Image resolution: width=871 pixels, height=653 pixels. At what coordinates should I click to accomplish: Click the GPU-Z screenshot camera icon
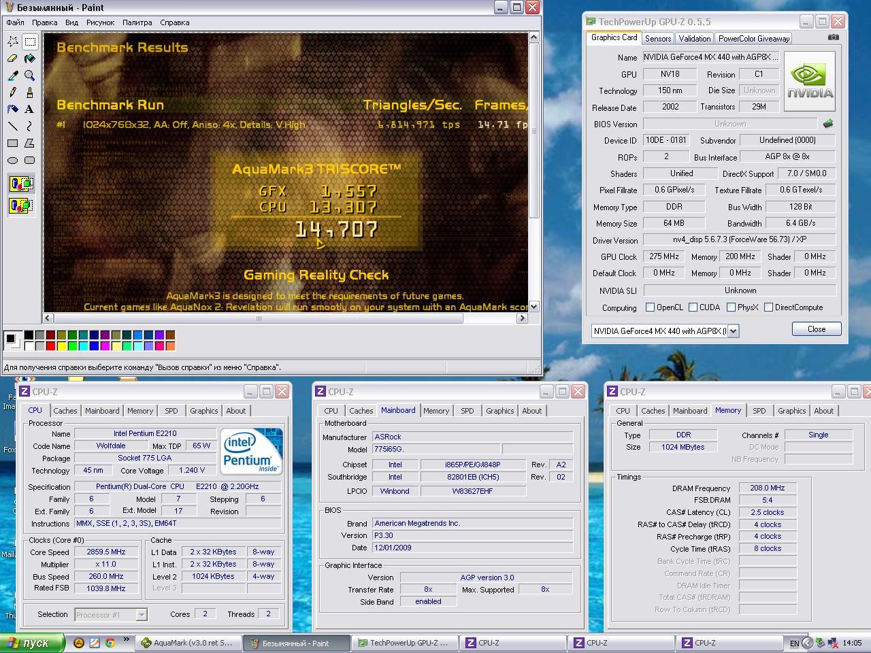[x=834, y=38]
